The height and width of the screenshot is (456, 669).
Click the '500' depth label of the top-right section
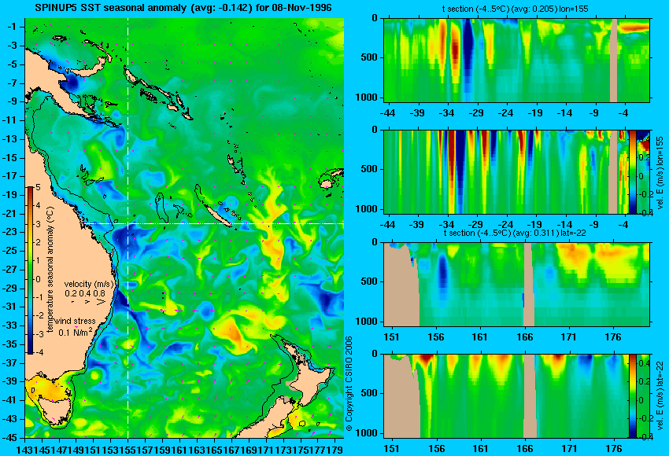point(369,57)
